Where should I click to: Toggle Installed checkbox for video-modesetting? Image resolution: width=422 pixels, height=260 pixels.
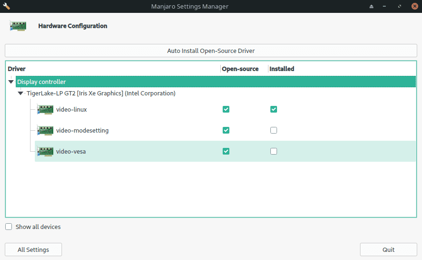(x=274, y=130)
